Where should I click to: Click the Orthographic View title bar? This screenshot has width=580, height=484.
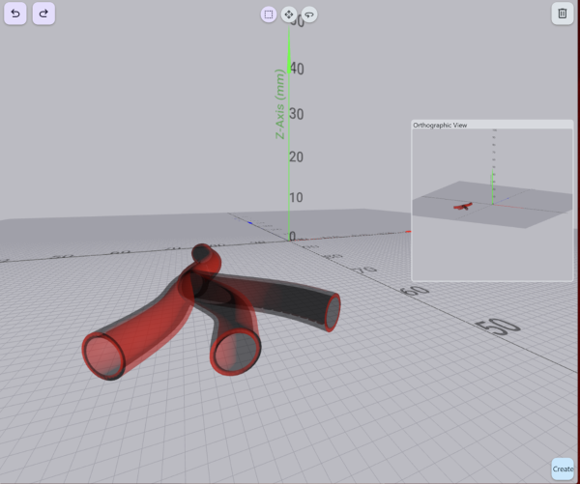[492, 125]
